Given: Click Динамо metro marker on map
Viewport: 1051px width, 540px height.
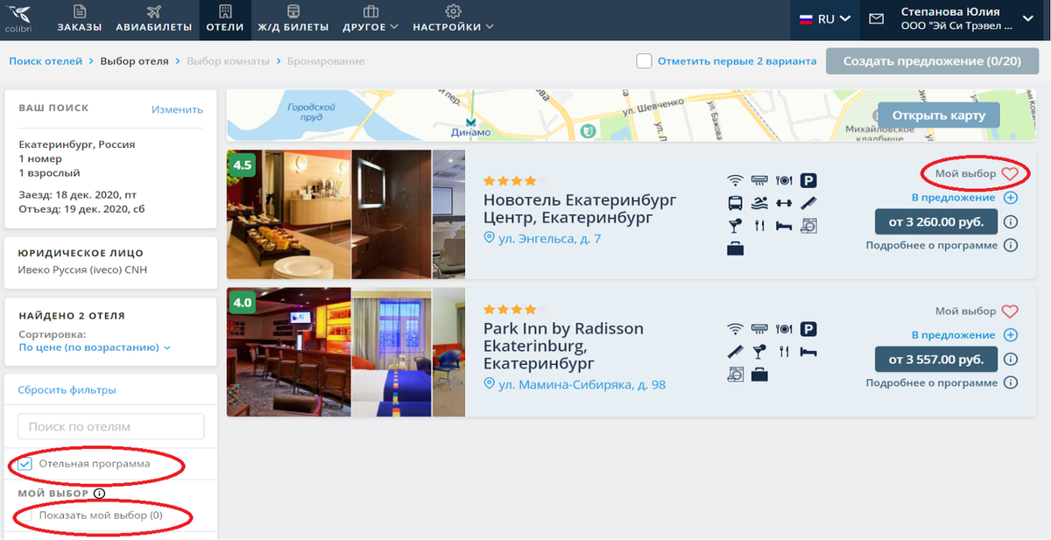Looking at the screenshot, I should [x=471, y=127].
